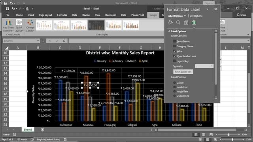The image size is (253, 142).
Task: Select Inside Base label position
Action: coord(174,91)
